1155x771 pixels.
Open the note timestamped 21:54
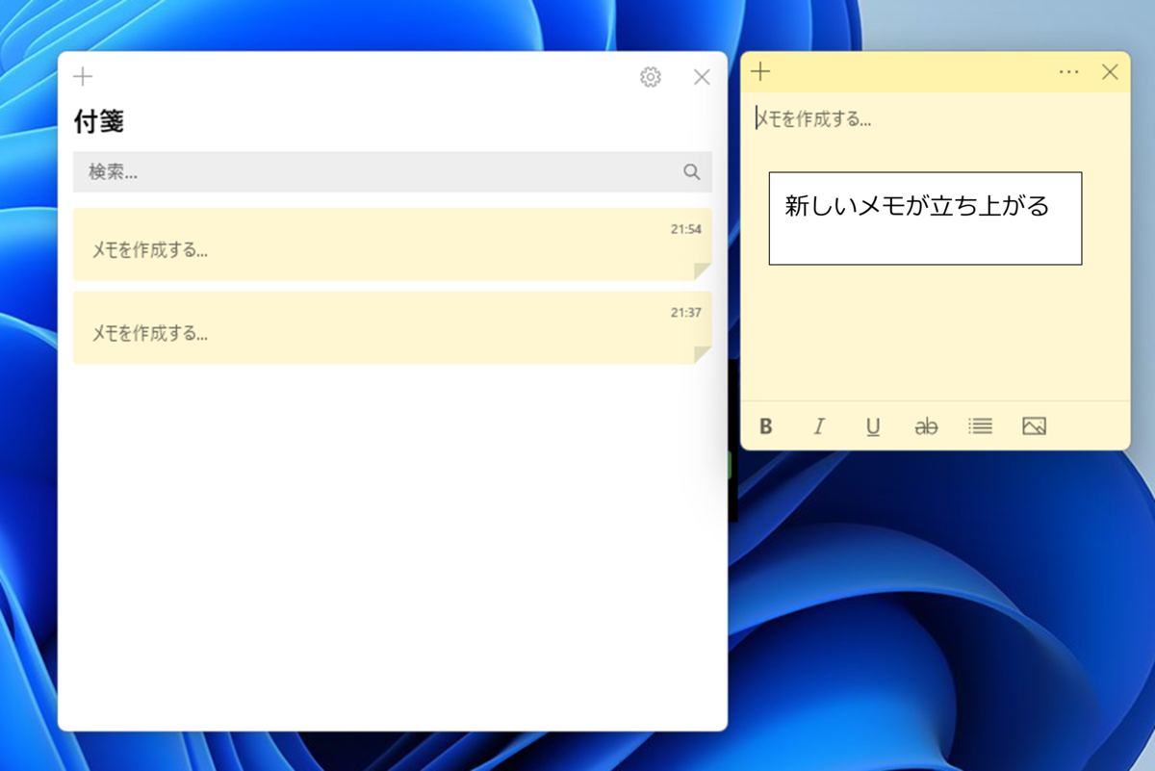pos(393,244)
